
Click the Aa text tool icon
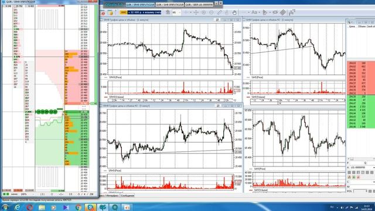(x=254, y=12)
